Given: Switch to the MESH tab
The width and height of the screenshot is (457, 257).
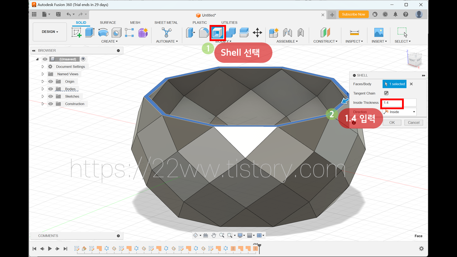Looking at the screenshot, I should pos(135,22).
